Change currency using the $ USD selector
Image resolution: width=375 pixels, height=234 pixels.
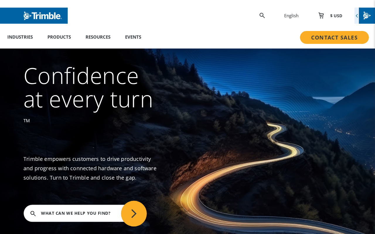coord(336,16)
